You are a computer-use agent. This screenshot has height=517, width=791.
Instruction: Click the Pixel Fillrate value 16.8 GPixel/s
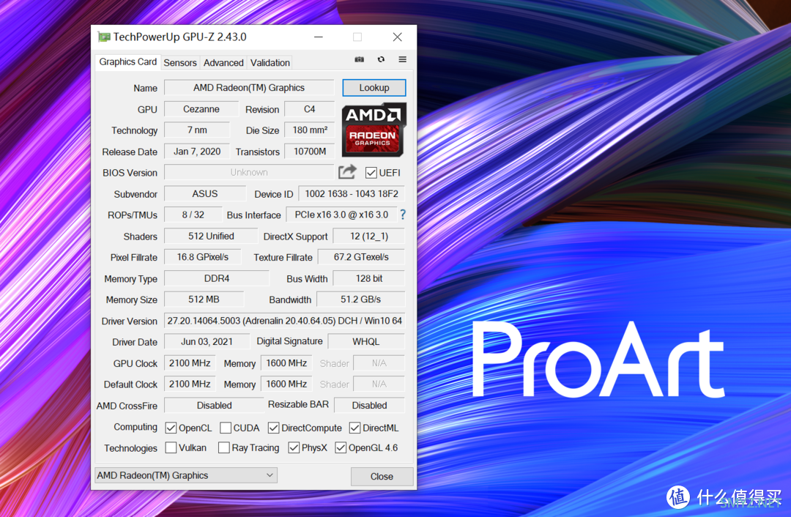[x=203, y=257]
